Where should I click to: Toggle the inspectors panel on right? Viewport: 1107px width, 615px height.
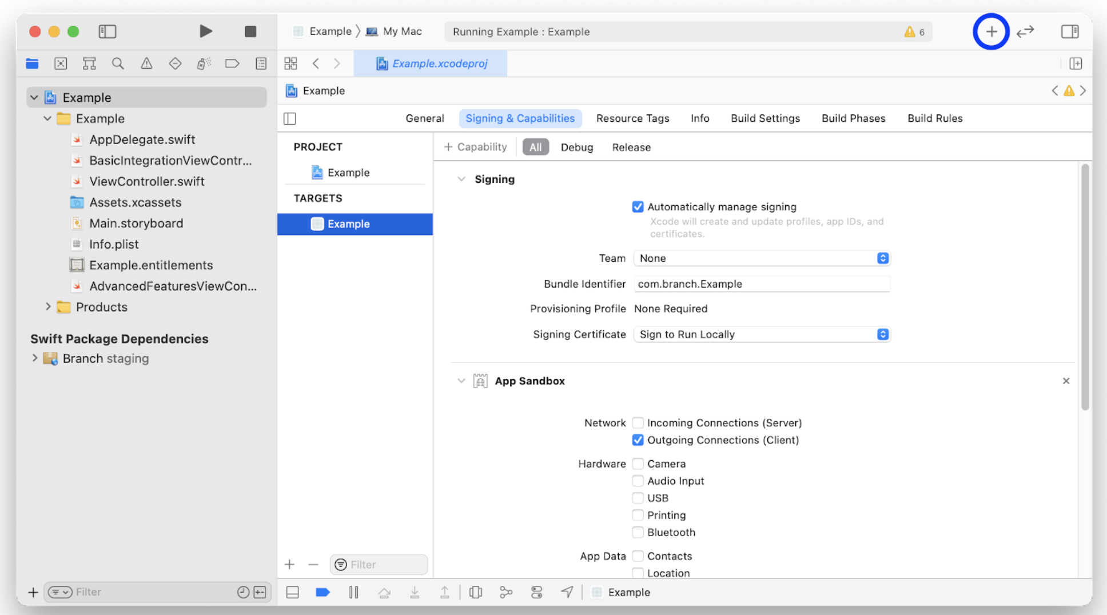pyautogui.click(x=1069, y=31)
